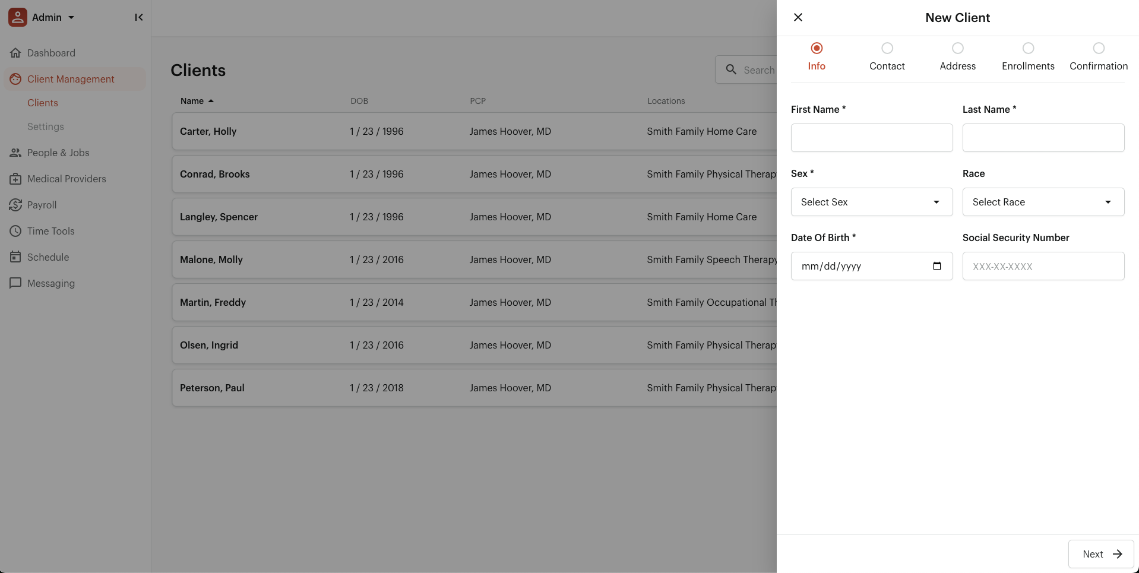Click the Dashboard home icon
Screen dimensions: 1139x573
click(15, 53)
